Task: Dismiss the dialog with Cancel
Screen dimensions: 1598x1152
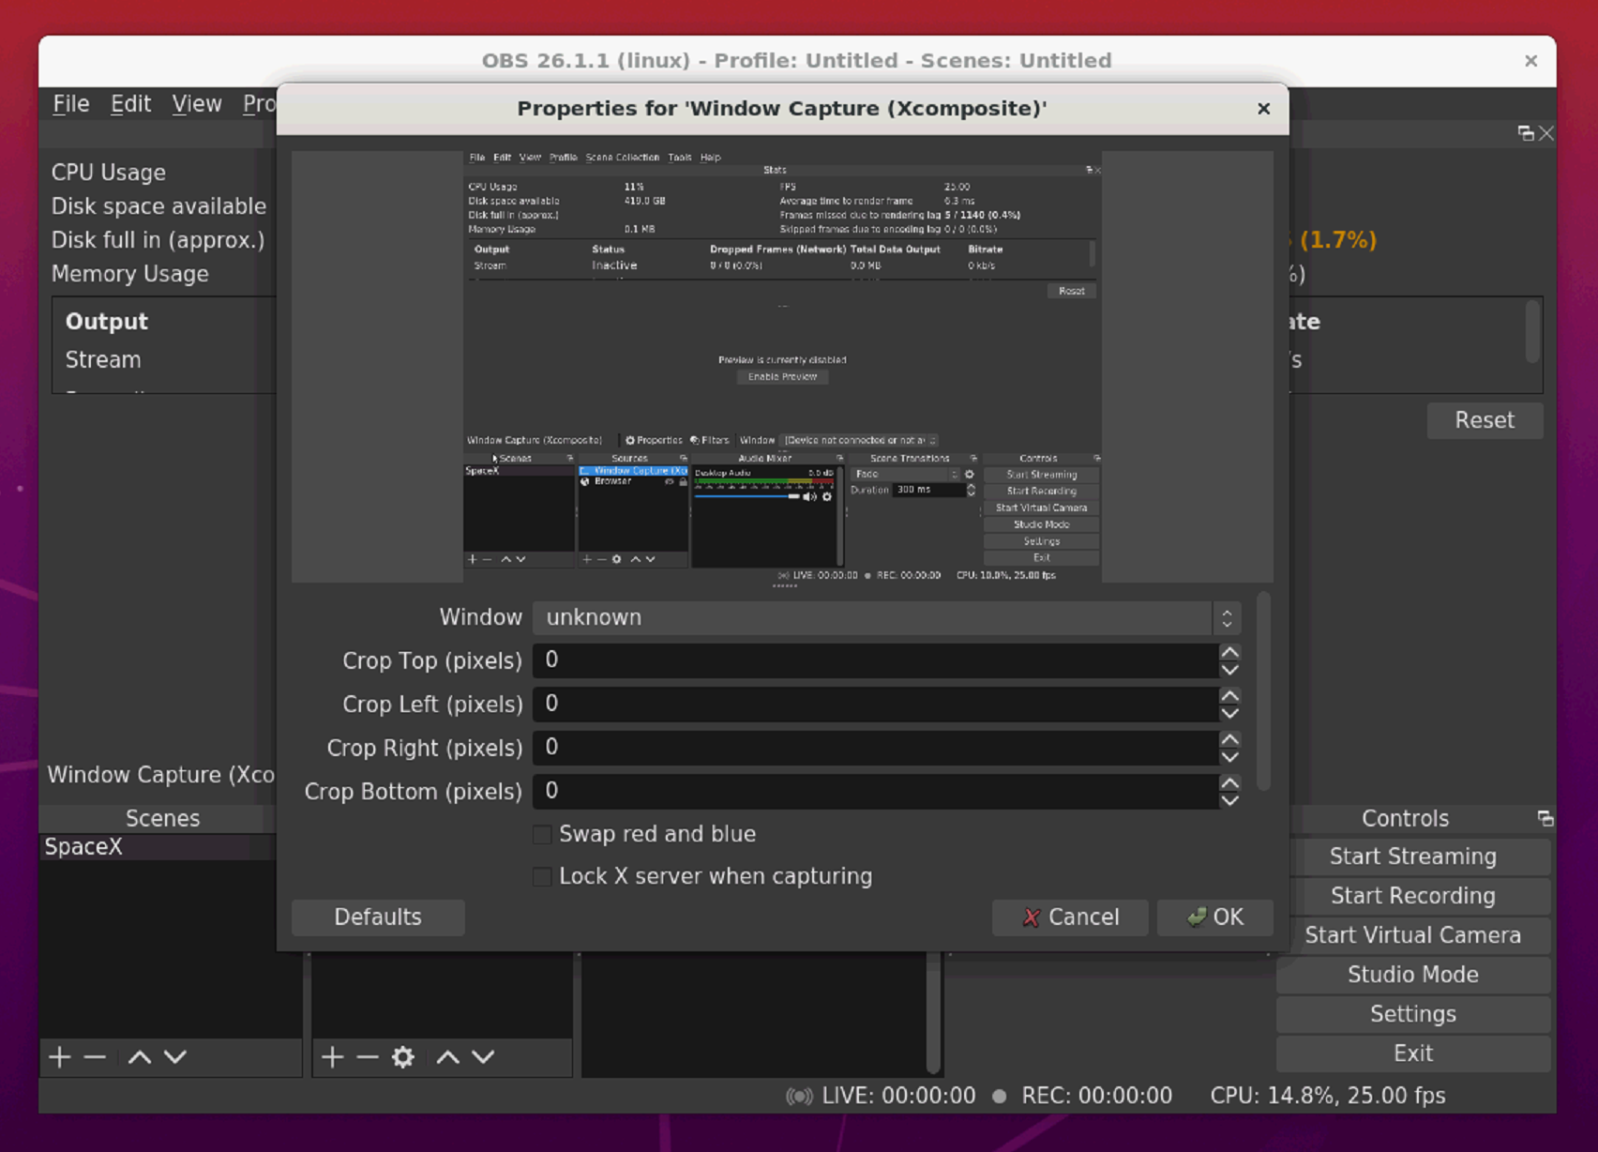Action: click(x=1069, y=917)
